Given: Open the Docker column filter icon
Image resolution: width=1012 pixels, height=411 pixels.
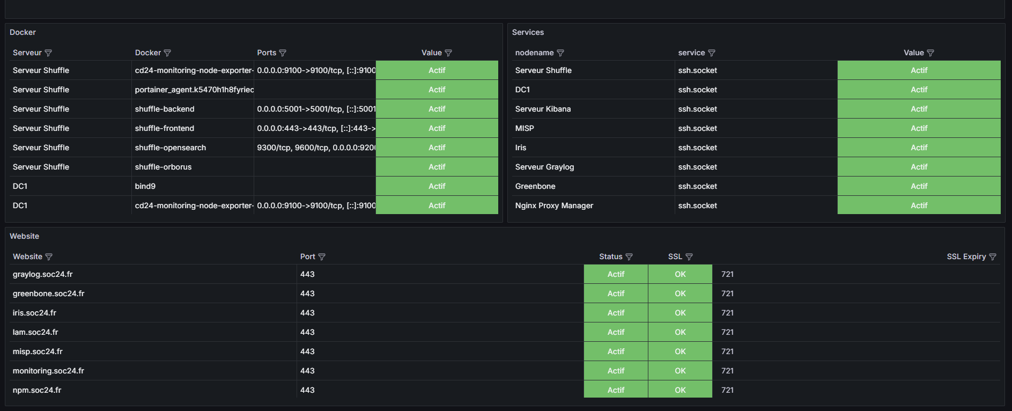Looking at the screenshot, I should coord(167,53).
